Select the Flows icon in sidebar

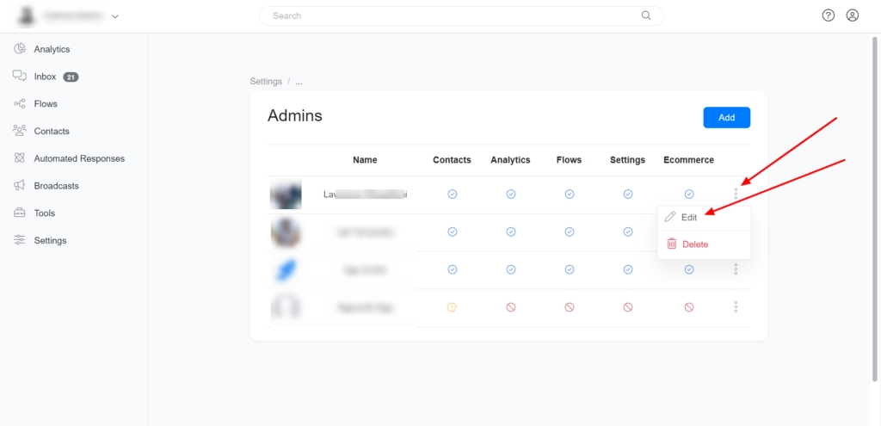19,103
